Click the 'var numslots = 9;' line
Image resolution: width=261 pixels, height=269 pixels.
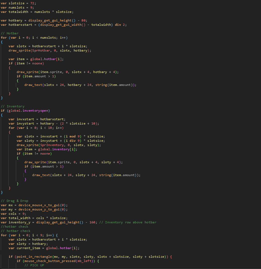pos(17,8)
